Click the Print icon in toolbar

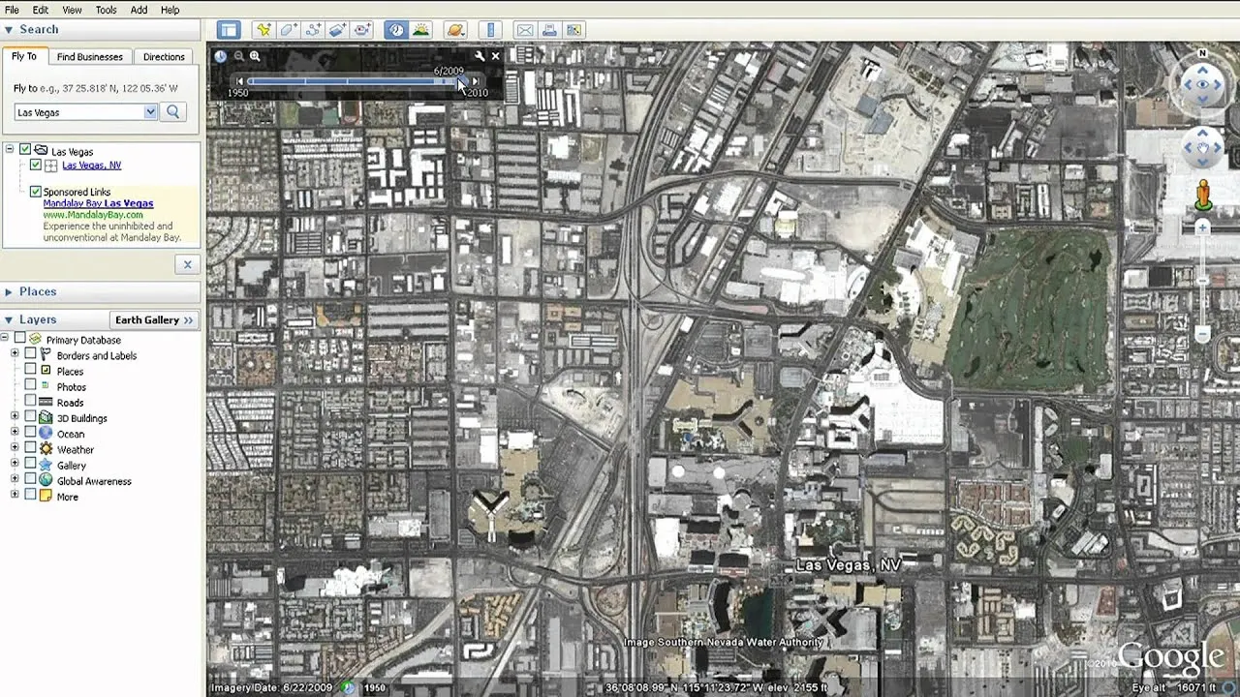(548, 30)
